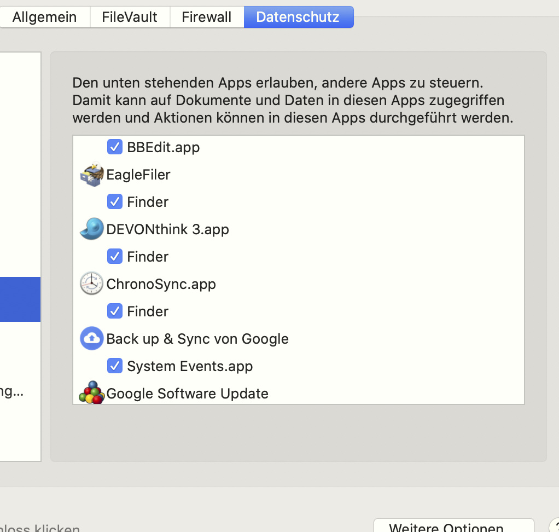Select the EagleFiler row in the list
Viewport: 559px width, 532px height.
(138, 174)
